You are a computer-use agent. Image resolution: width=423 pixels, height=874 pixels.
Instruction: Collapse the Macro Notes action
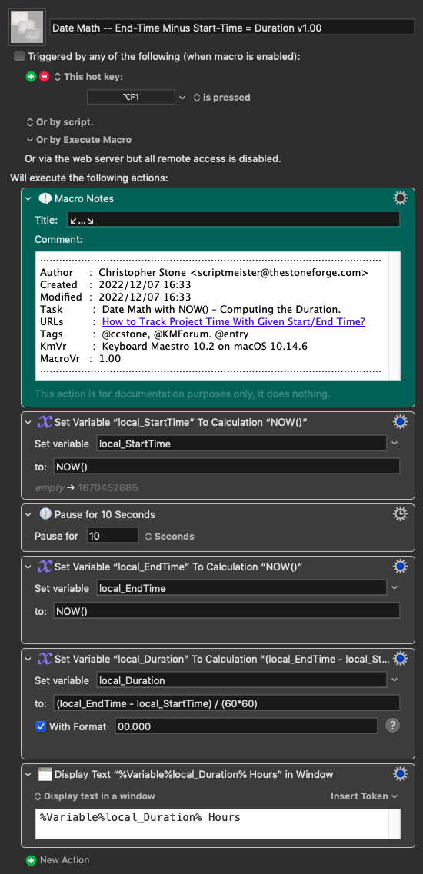point(29,198)
